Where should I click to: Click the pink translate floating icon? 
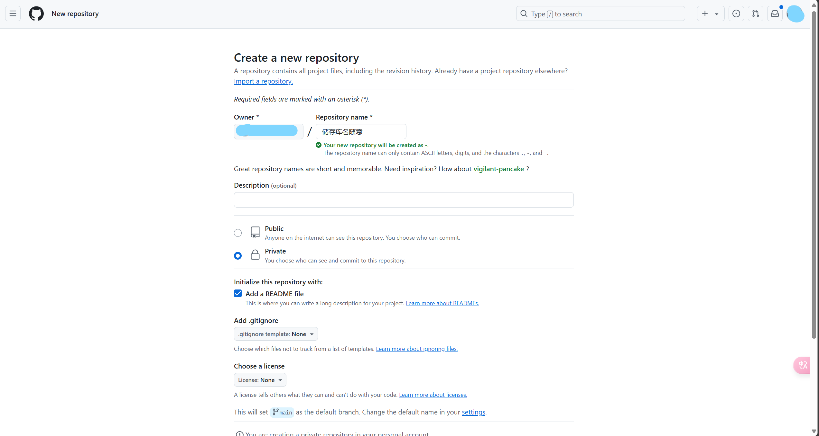(802, 365)
